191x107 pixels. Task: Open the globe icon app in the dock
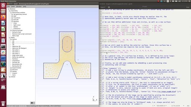click(x=3, y=64)
